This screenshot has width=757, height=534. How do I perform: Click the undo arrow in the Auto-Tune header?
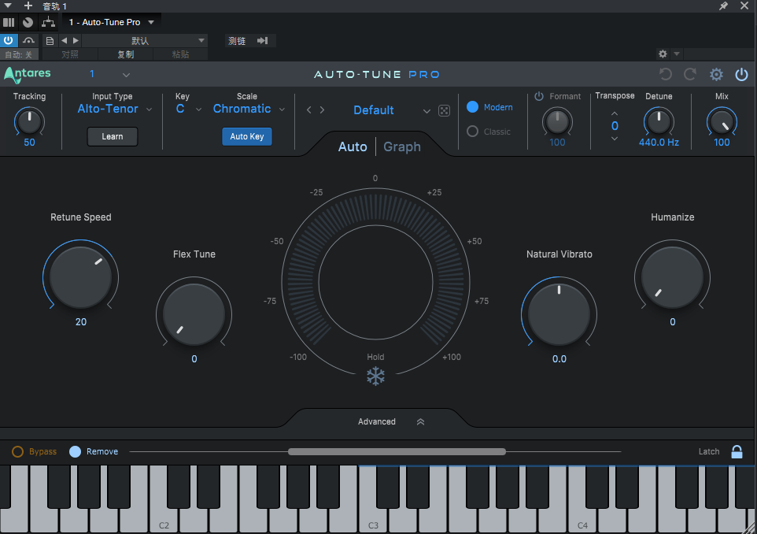(665, 74)
